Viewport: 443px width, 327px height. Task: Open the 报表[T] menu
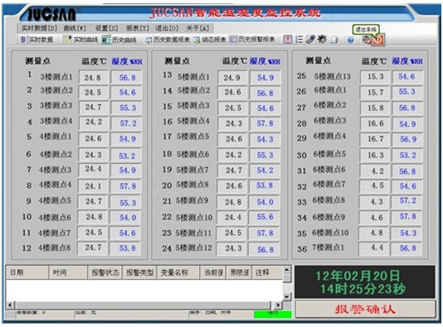[x=138, y=28]
